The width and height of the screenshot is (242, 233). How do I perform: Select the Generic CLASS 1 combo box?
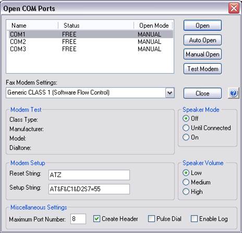click(90, 92)
